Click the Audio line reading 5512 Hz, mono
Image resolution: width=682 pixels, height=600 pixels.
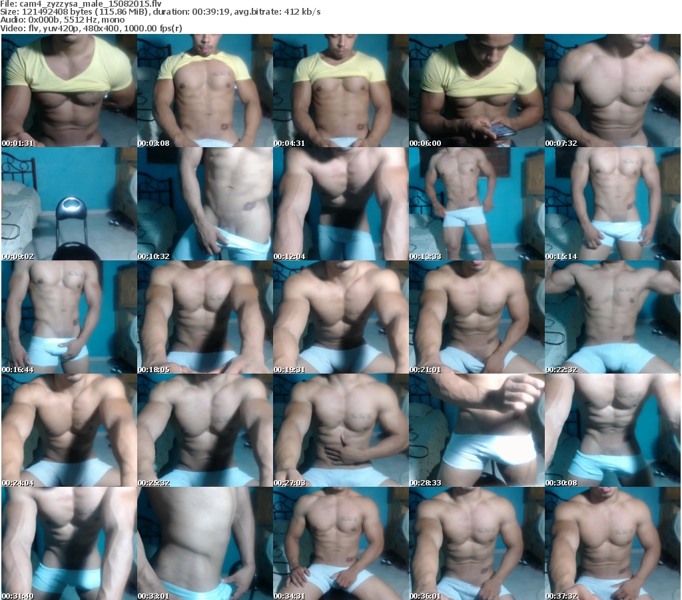62,20
